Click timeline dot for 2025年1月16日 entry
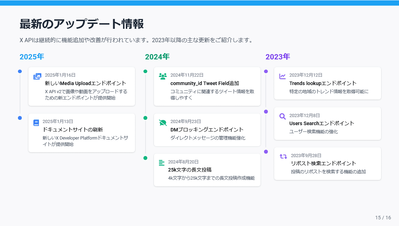Screen dimensions: 399x226 (20, 71)
